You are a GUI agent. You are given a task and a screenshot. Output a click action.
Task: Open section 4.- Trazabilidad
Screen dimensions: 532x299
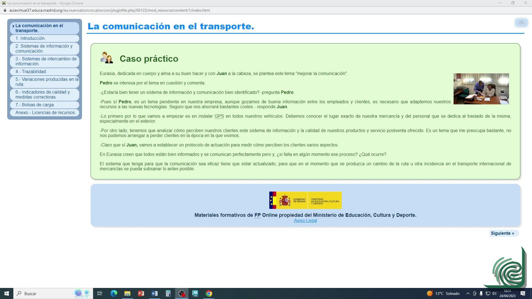(31, 72)
